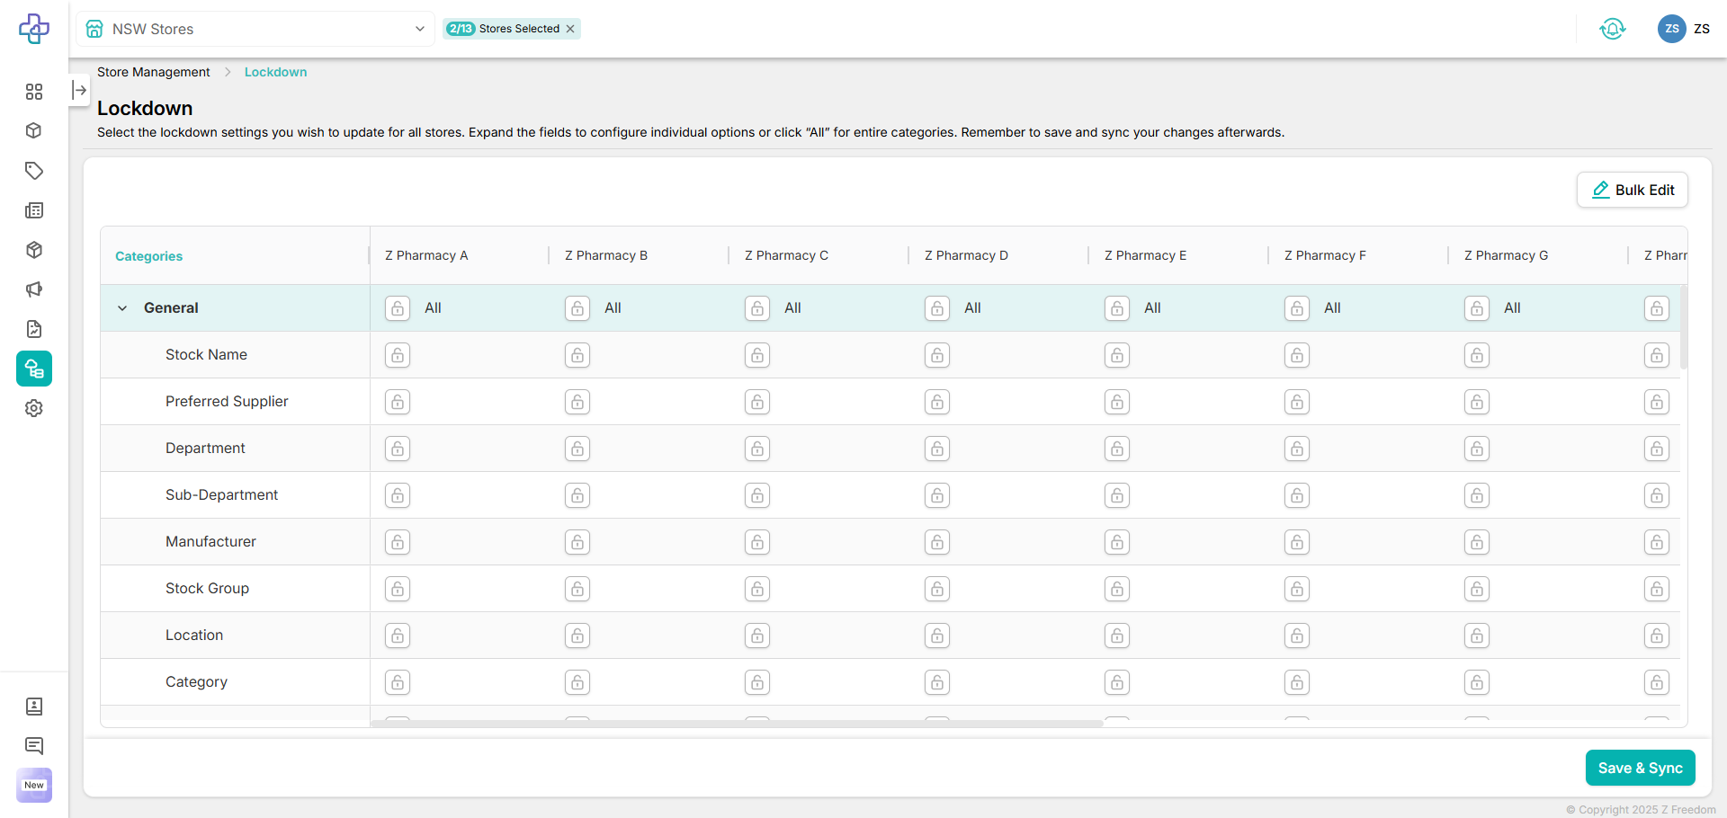Open the dashboard grid icon in sidebar
1727x818 pixels.
point(34,92)
